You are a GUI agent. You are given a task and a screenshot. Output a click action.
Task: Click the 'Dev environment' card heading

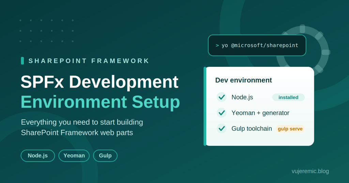pyautogui.click(x=243, y=80)
